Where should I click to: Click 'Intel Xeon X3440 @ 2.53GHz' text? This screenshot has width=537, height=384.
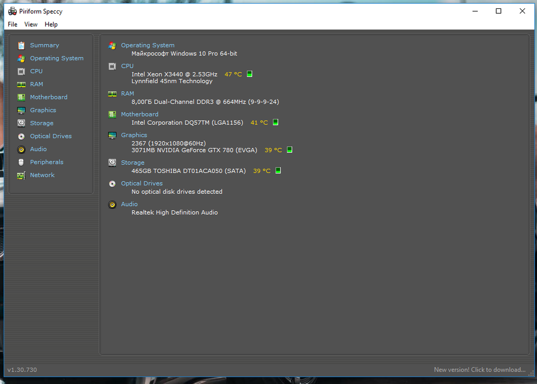[174, 74]
